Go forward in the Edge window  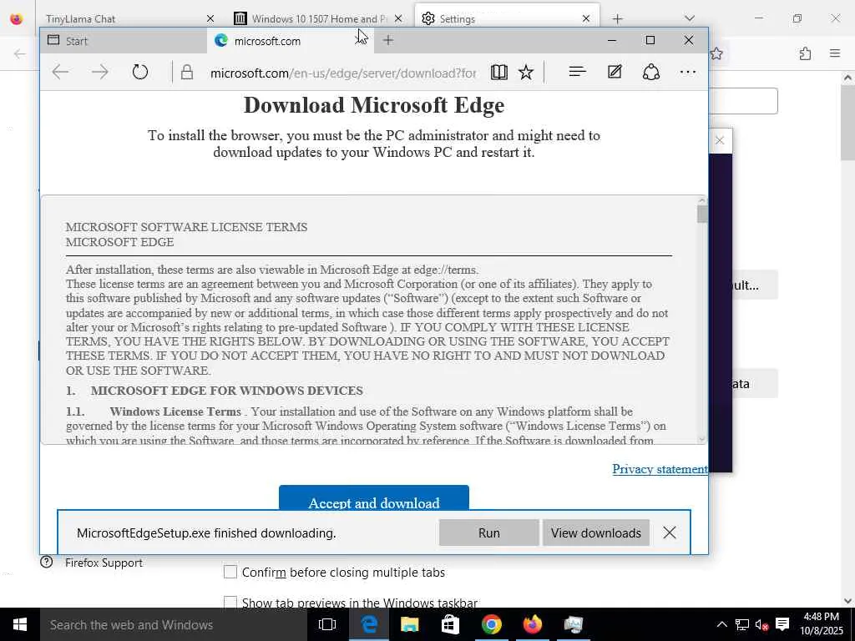[100, 72]
